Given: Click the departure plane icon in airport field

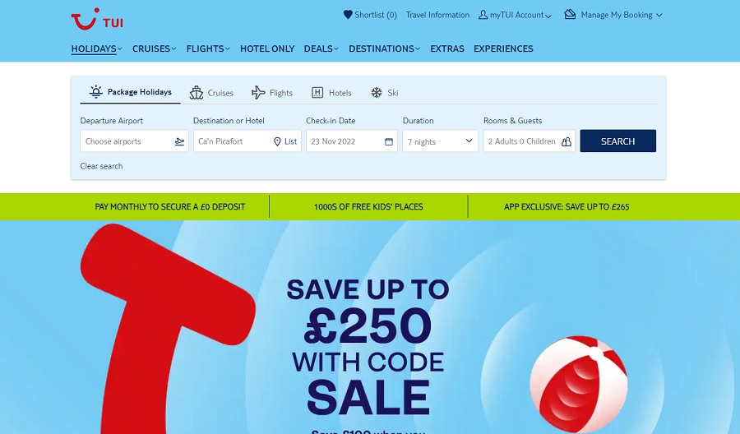Looking at the screenshot, I should click(179, 141).
